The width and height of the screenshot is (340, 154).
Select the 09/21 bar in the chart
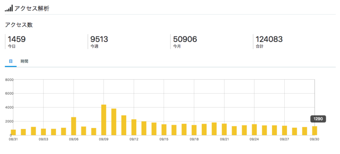pyautogui.click(x=224, y=129)
